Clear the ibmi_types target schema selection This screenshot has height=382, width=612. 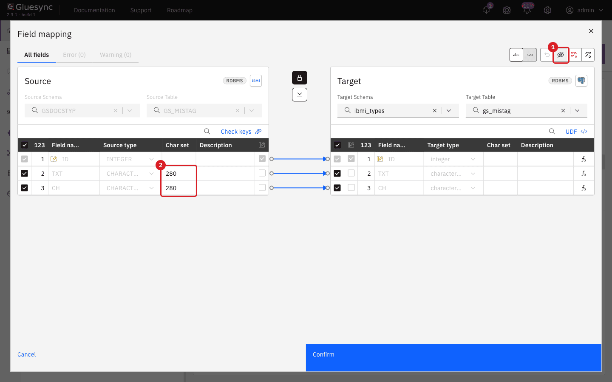click(x=435, y=111)
